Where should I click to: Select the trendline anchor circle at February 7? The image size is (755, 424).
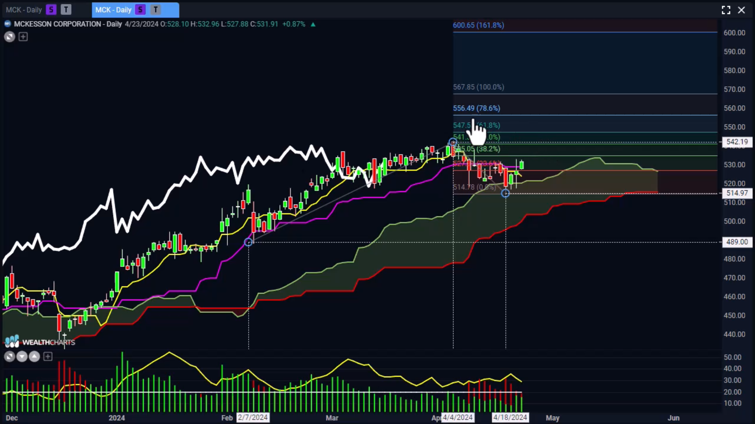248,242
